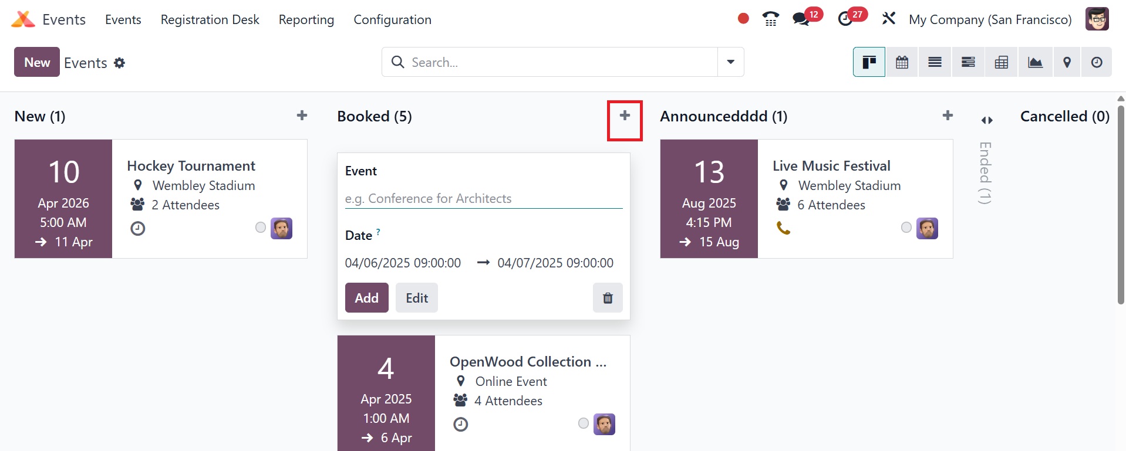The width and height of the screenshot is (1126, 451).
Task: Toggle state circle on OpenWood Collection card
Action: coord(584,423)
